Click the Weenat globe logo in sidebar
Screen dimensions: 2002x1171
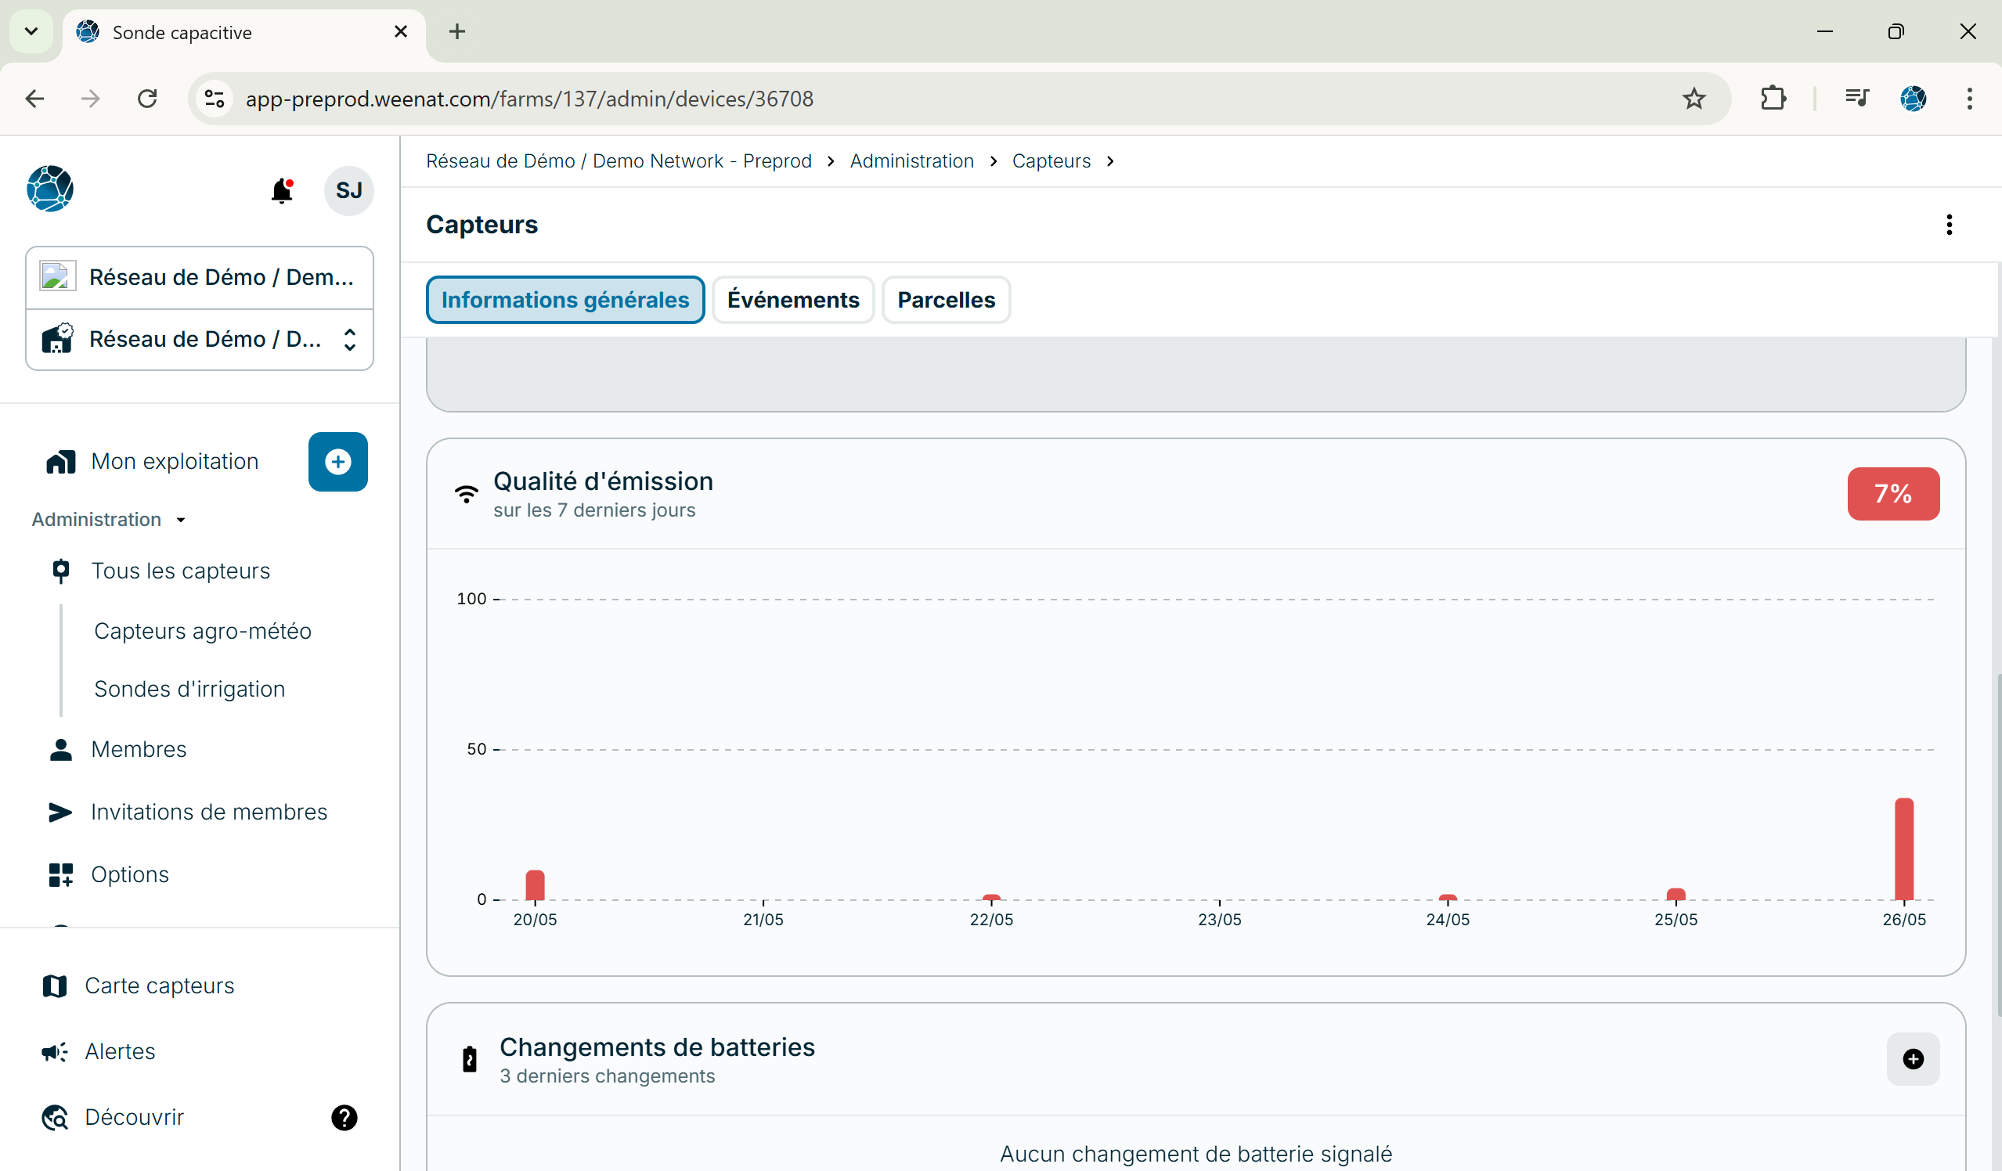tap(50, 189)
